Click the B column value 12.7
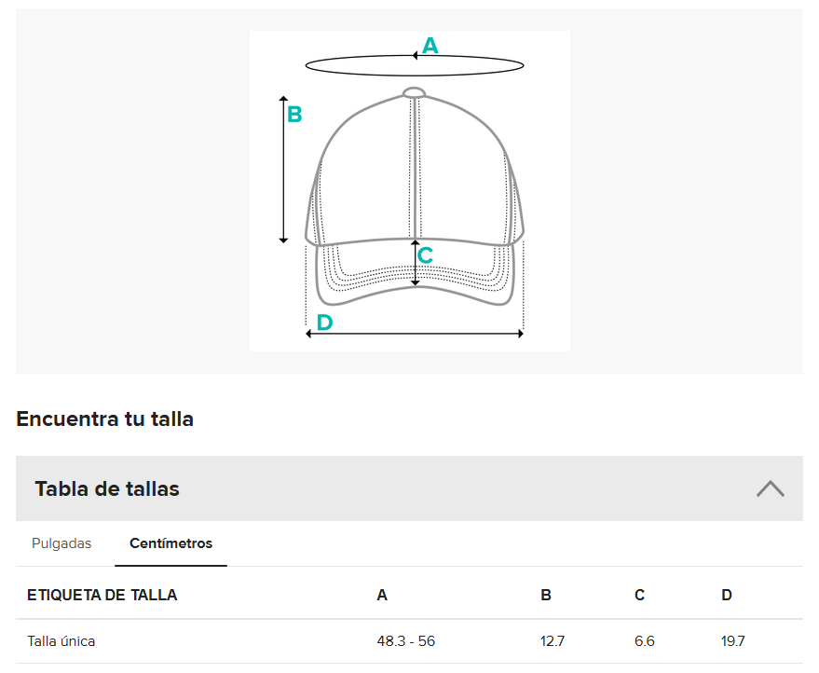 553,641
